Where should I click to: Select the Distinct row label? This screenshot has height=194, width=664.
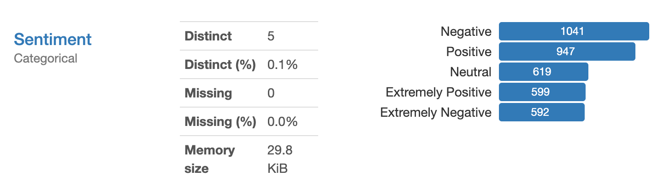click(208, 36)
